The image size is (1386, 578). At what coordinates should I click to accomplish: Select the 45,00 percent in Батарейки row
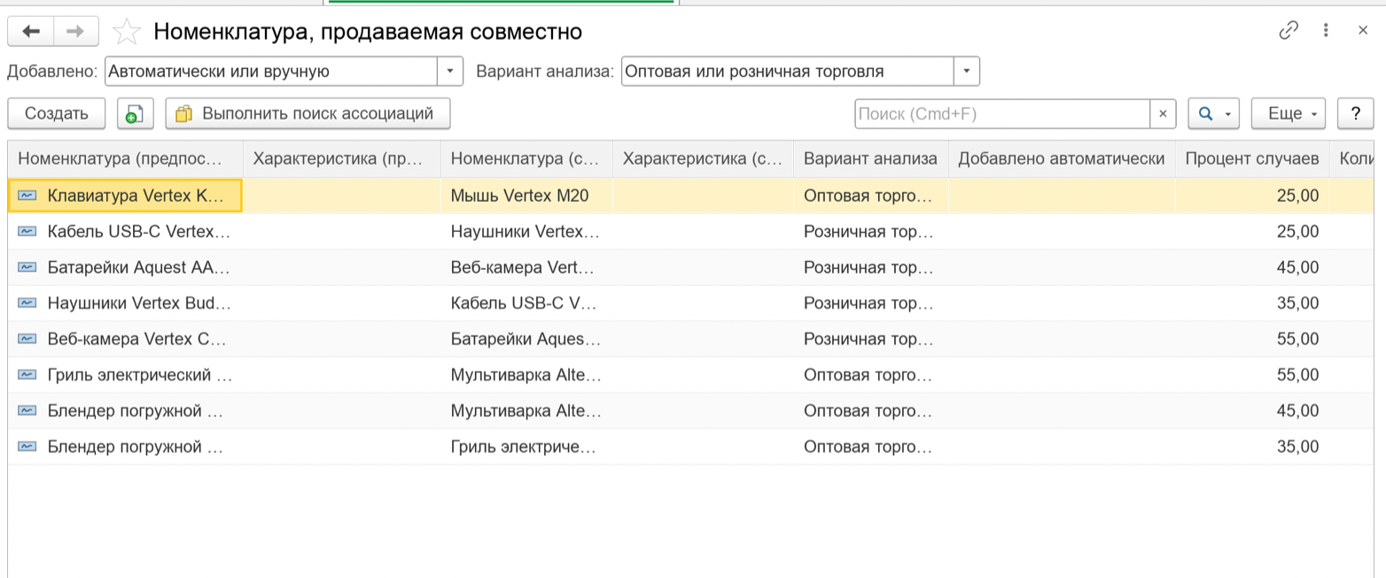pyautogui.click(x=1251, y=267)
